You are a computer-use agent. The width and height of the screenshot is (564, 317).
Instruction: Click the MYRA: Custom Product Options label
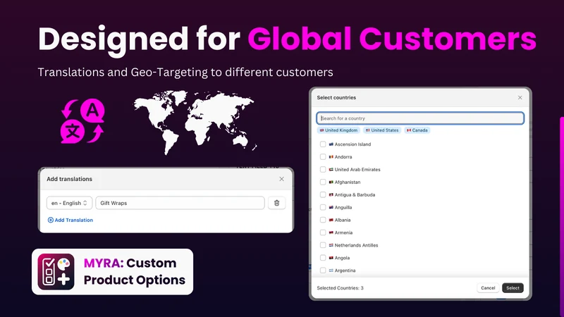coord(135,271)
